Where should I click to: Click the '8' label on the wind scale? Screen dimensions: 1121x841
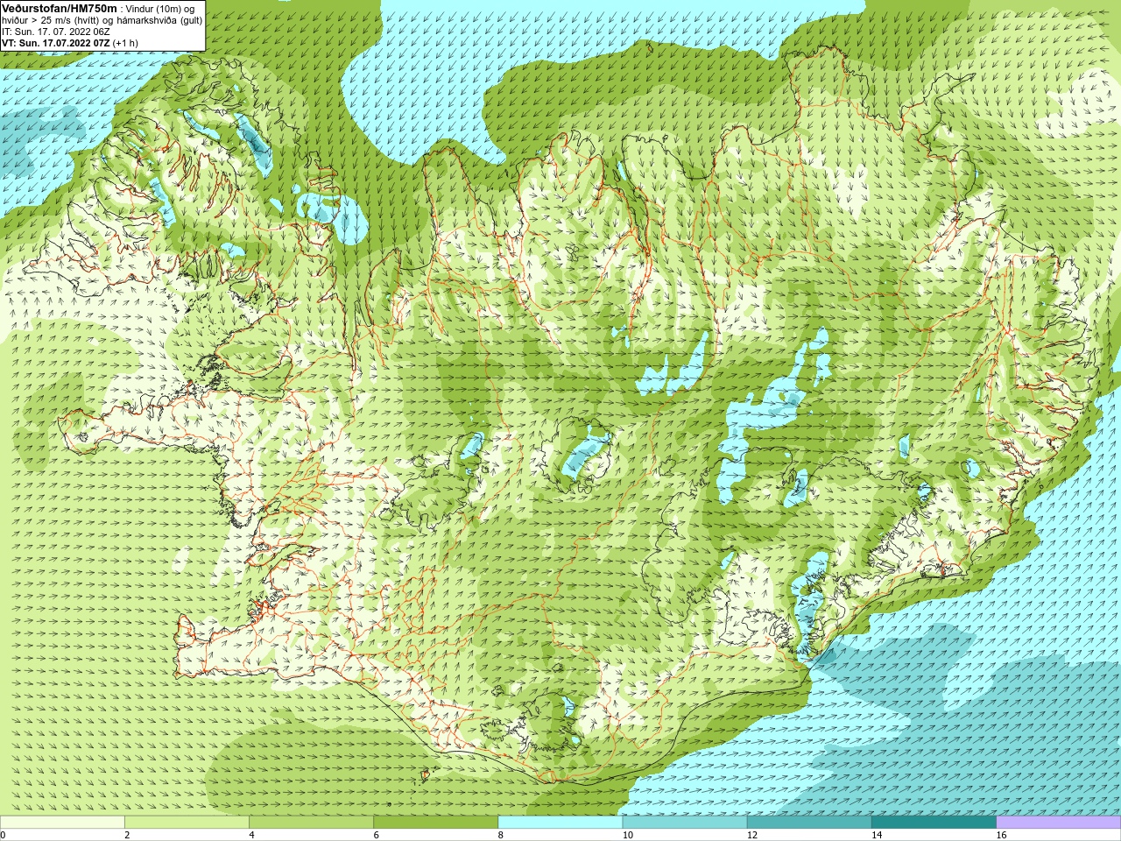501,836
